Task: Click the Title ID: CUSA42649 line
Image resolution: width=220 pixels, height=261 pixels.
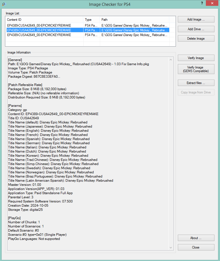Action: [24, 118]
